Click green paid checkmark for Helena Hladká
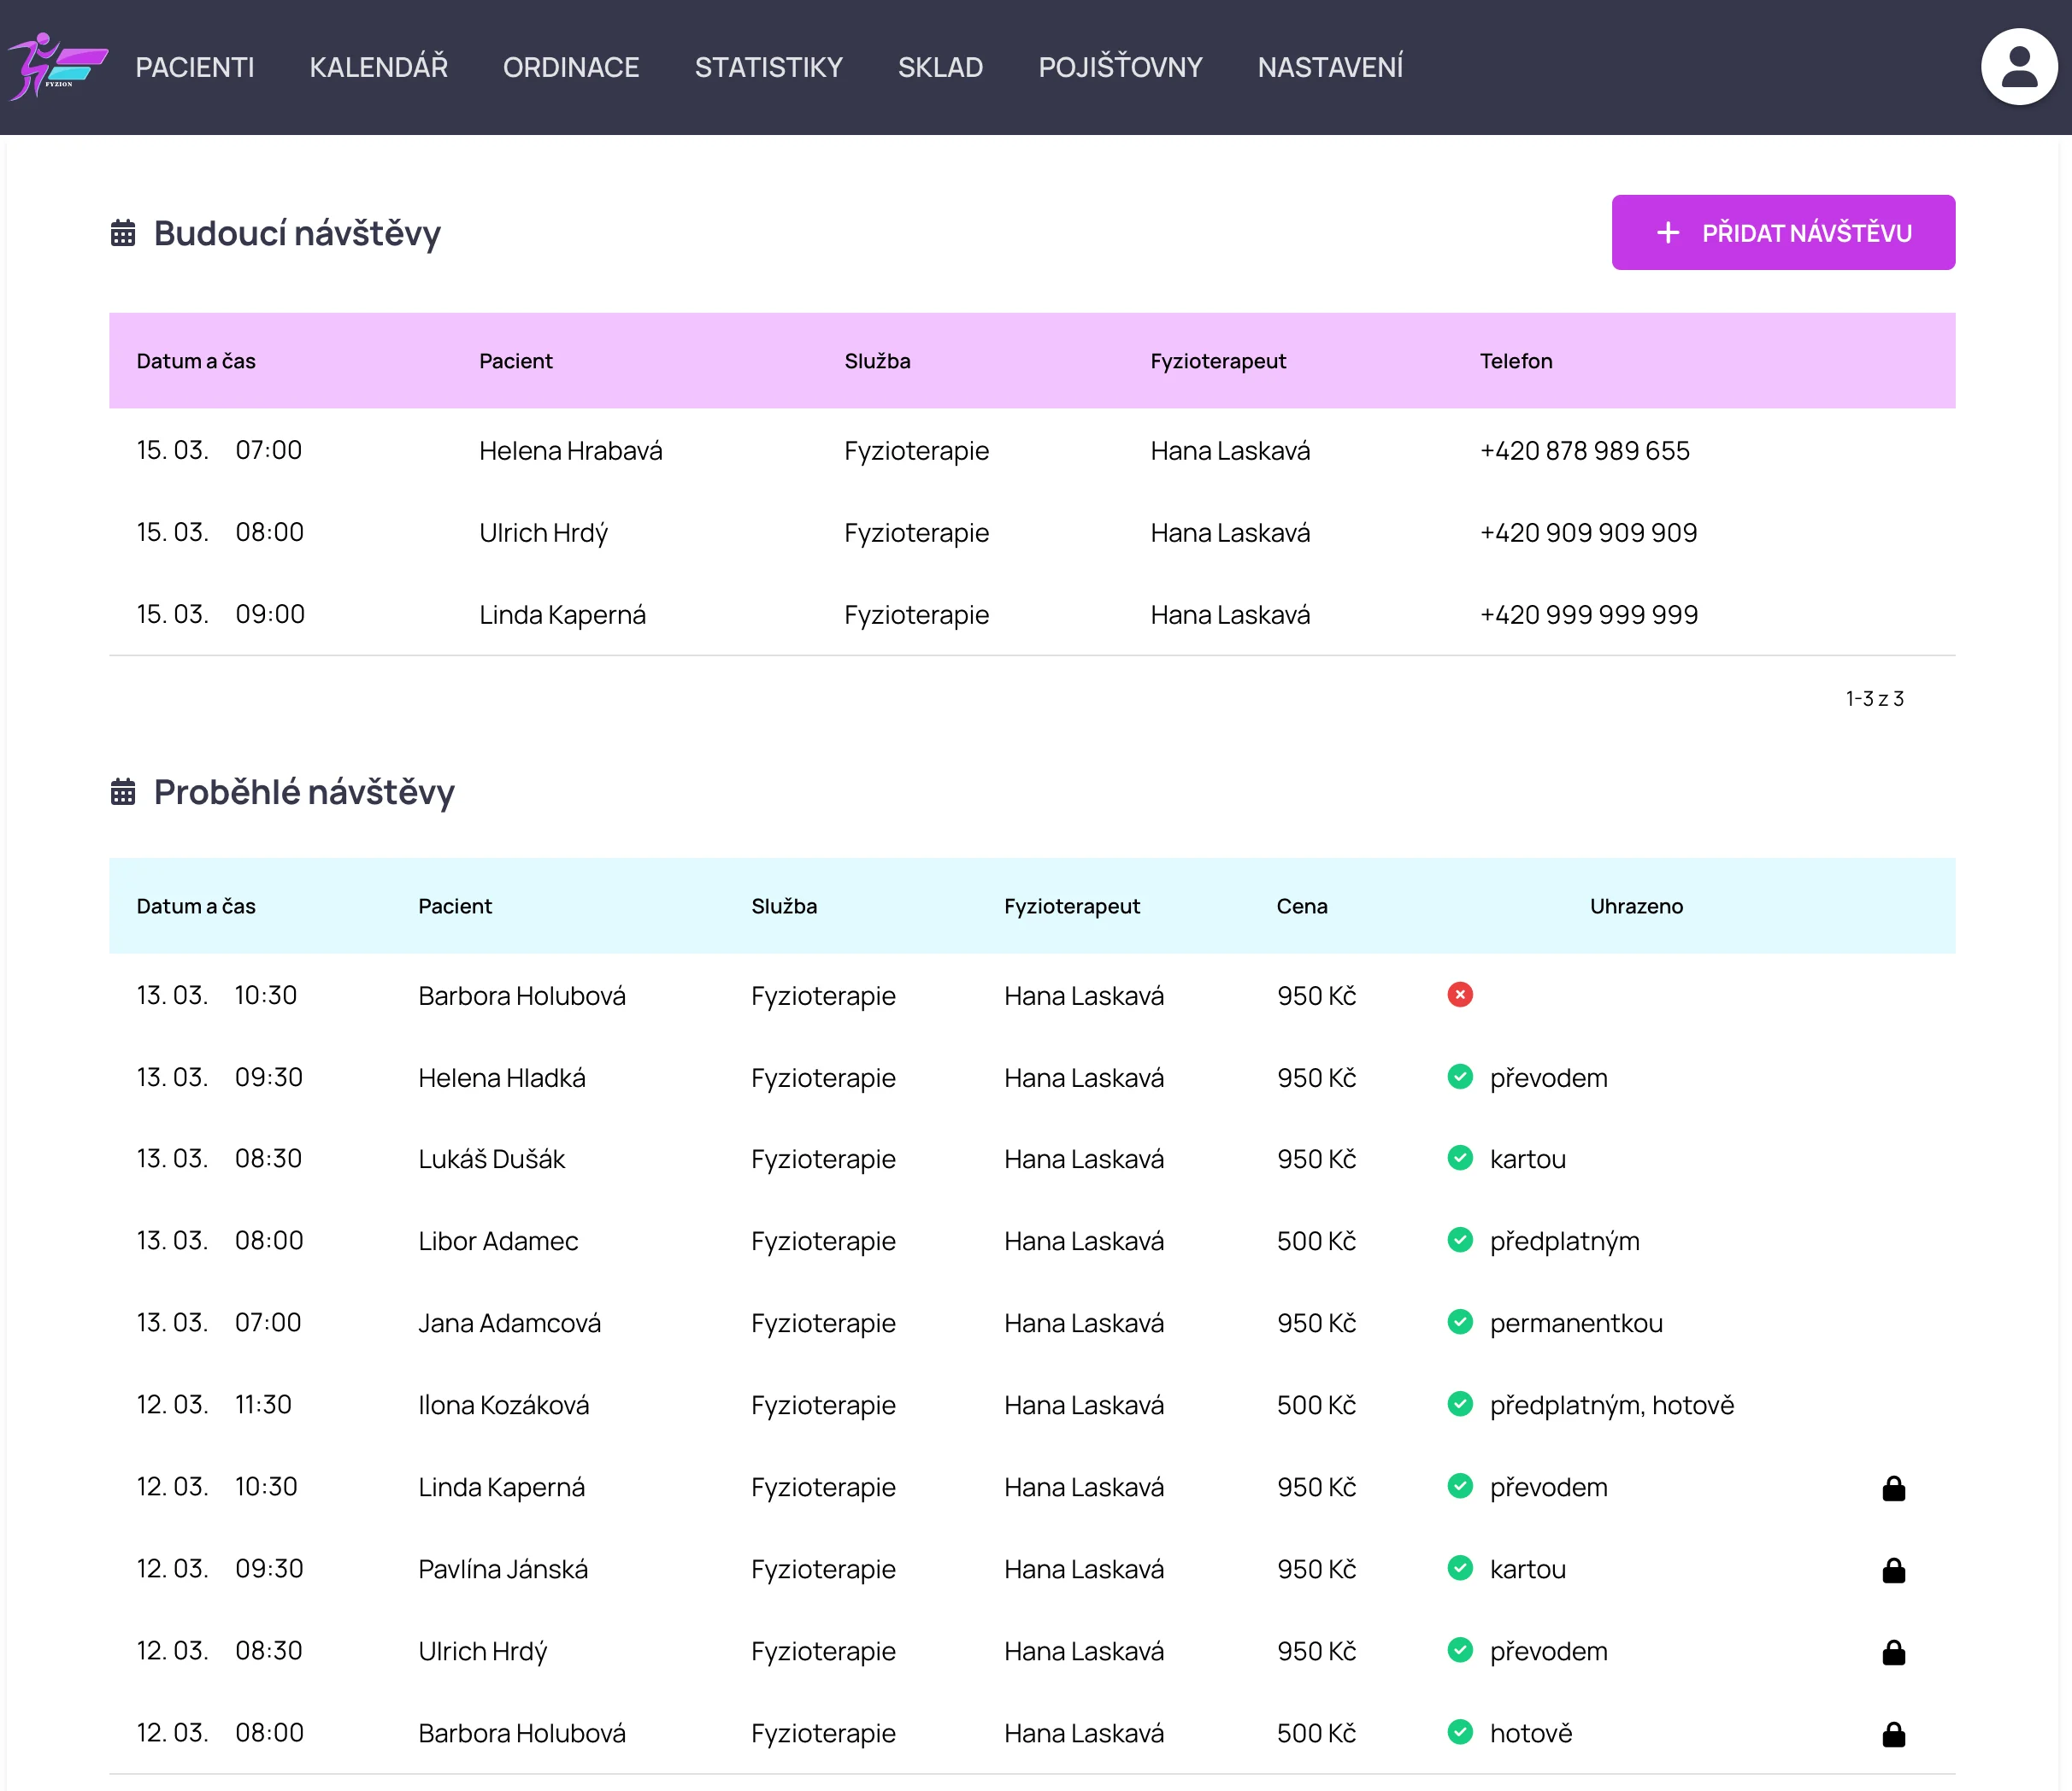Screen dimensions: 2072x1791 [1459, 1077]
